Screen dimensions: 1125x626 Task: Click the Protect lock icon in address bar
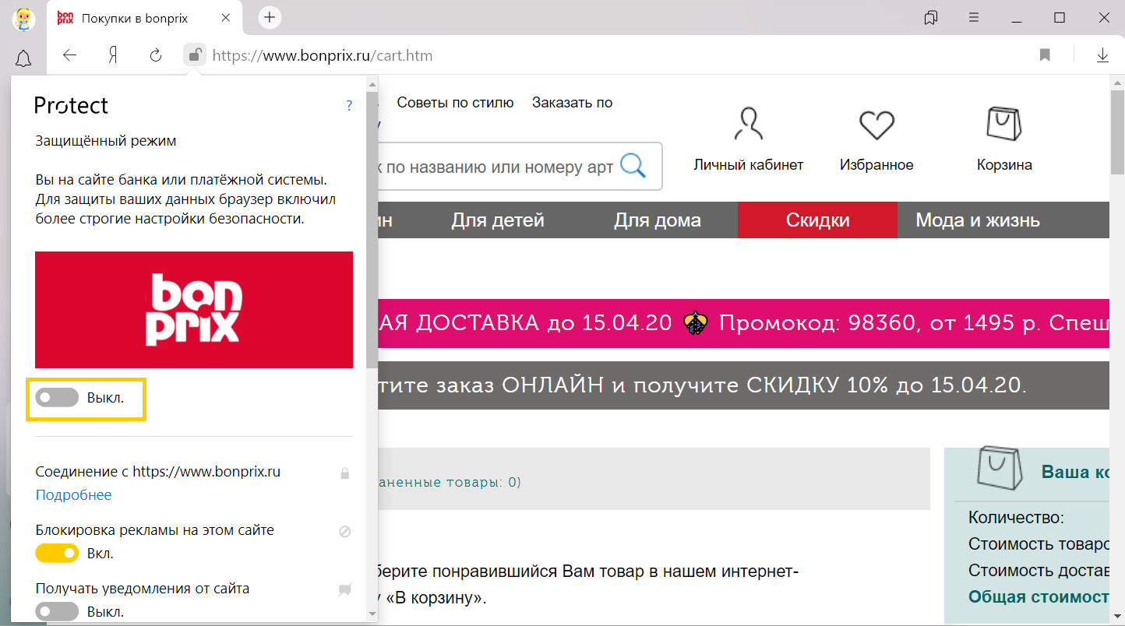(195, 55)
